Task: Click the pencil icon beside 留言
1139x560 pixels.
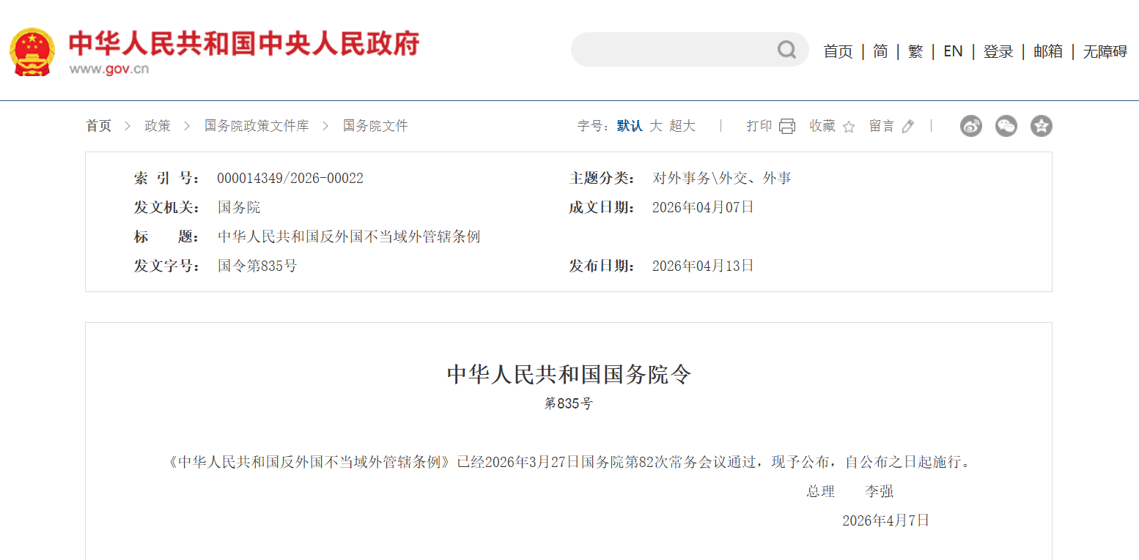Action: click(908, 126)
